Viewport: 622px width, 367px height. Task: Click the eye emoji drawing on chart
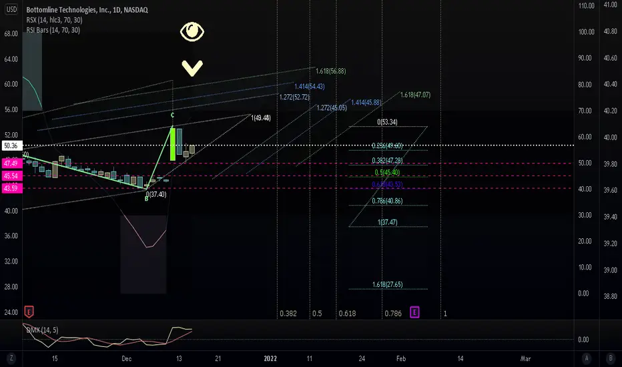[x=192, y=31]
